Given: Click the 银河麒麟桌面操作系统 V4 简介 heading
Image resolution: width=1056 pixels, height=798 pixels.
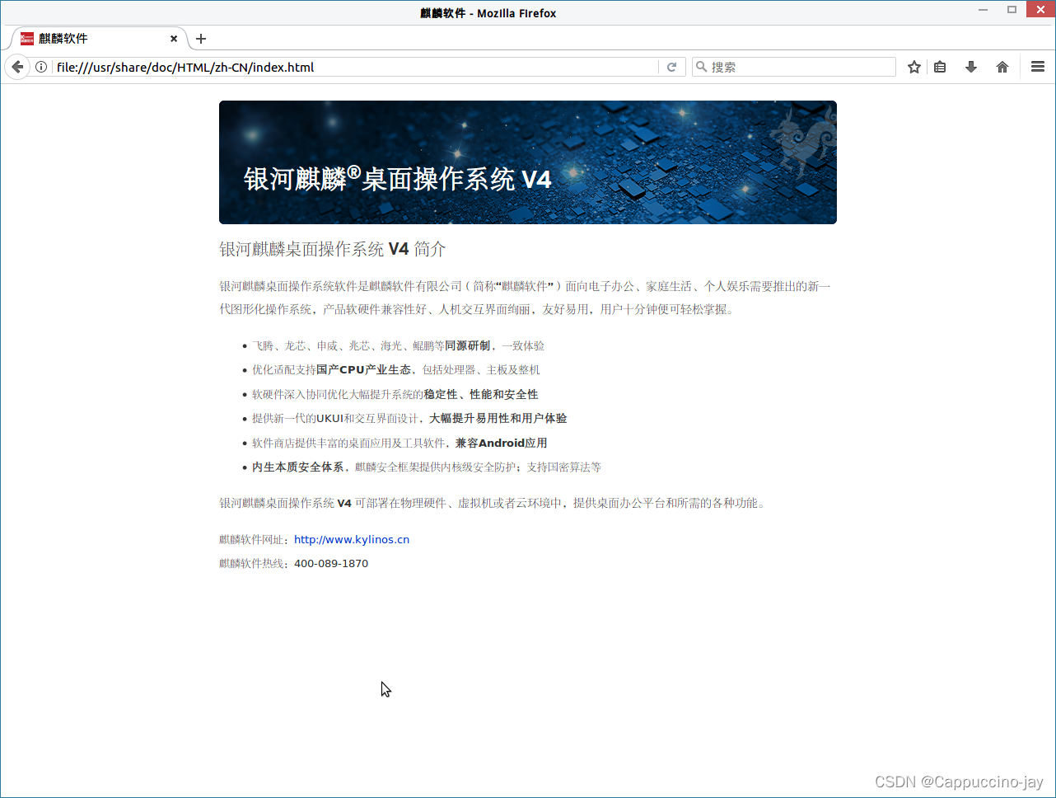Looking at the screenshot, I should [x=333, y=249].
